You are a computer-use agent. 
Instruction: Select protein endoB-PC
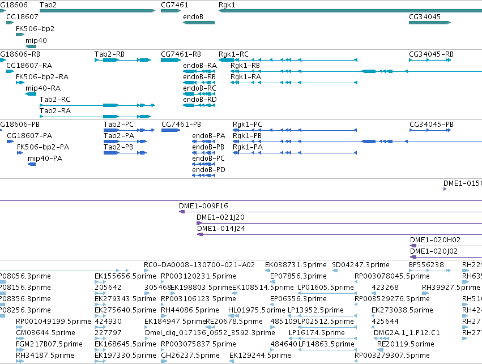[x=208, y=159]
